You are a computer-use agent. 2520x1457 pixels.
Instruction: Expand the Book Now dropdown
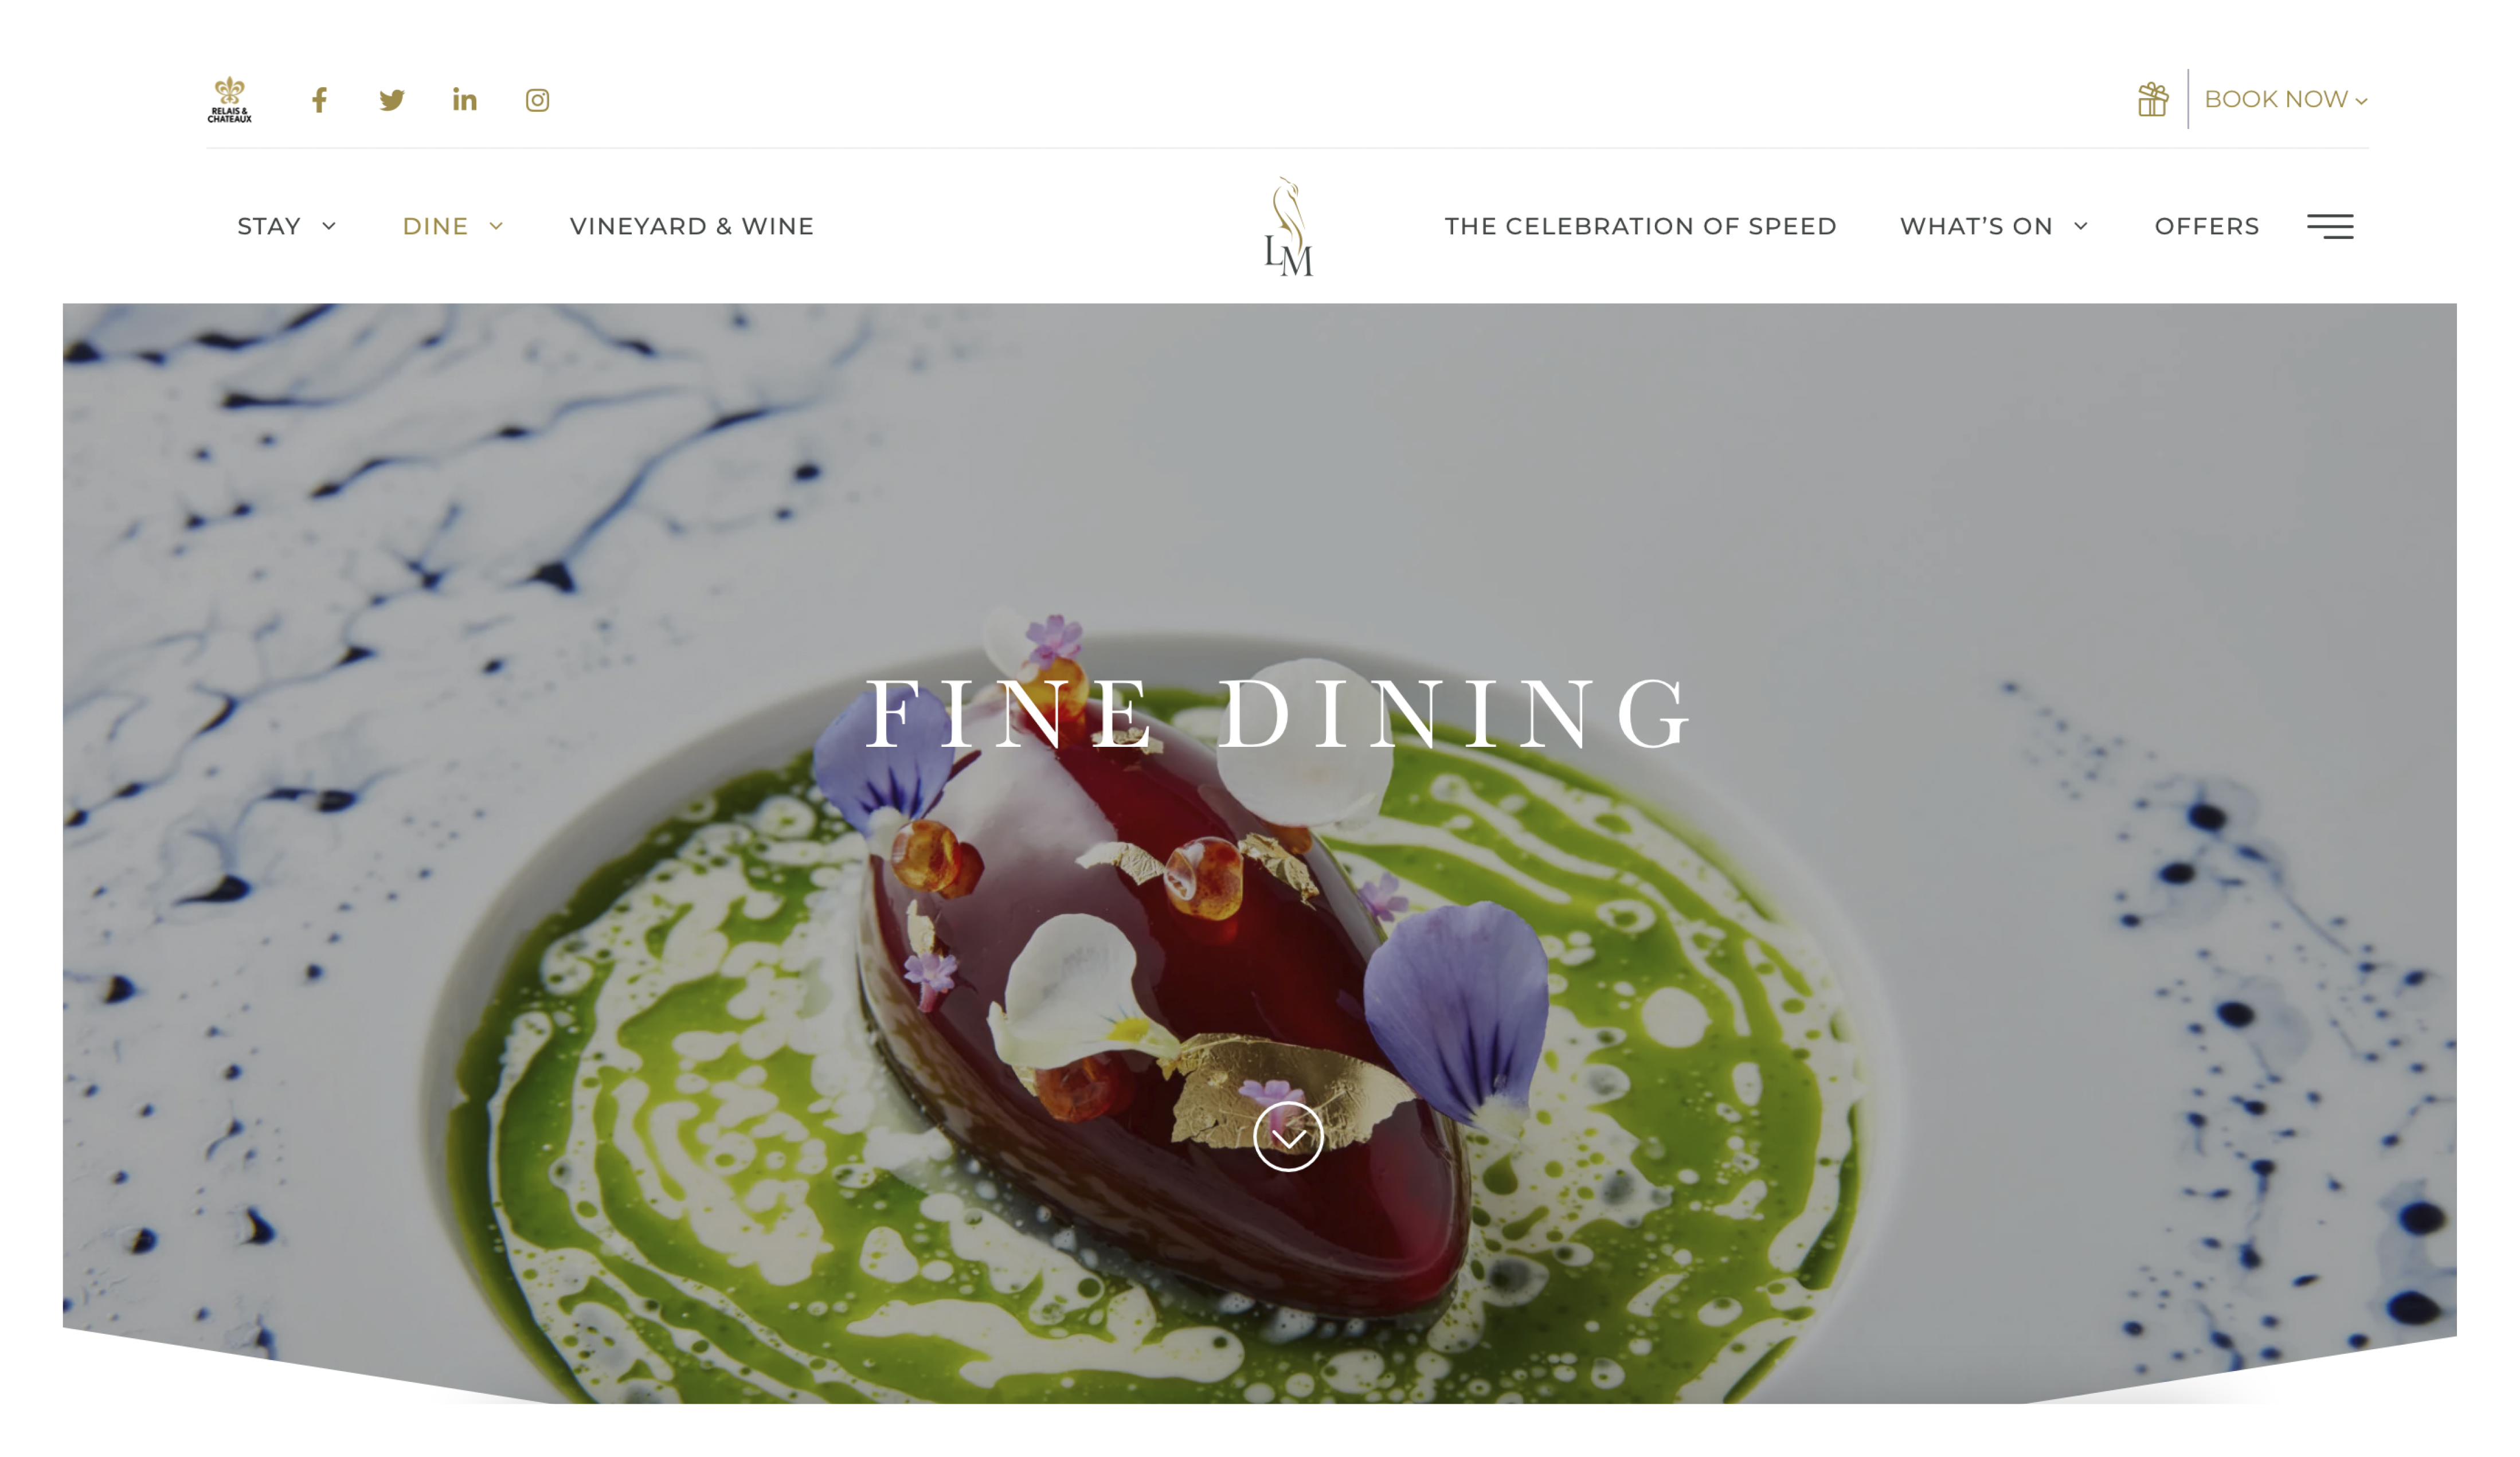pyautogui.click(x=2286, y=99)
